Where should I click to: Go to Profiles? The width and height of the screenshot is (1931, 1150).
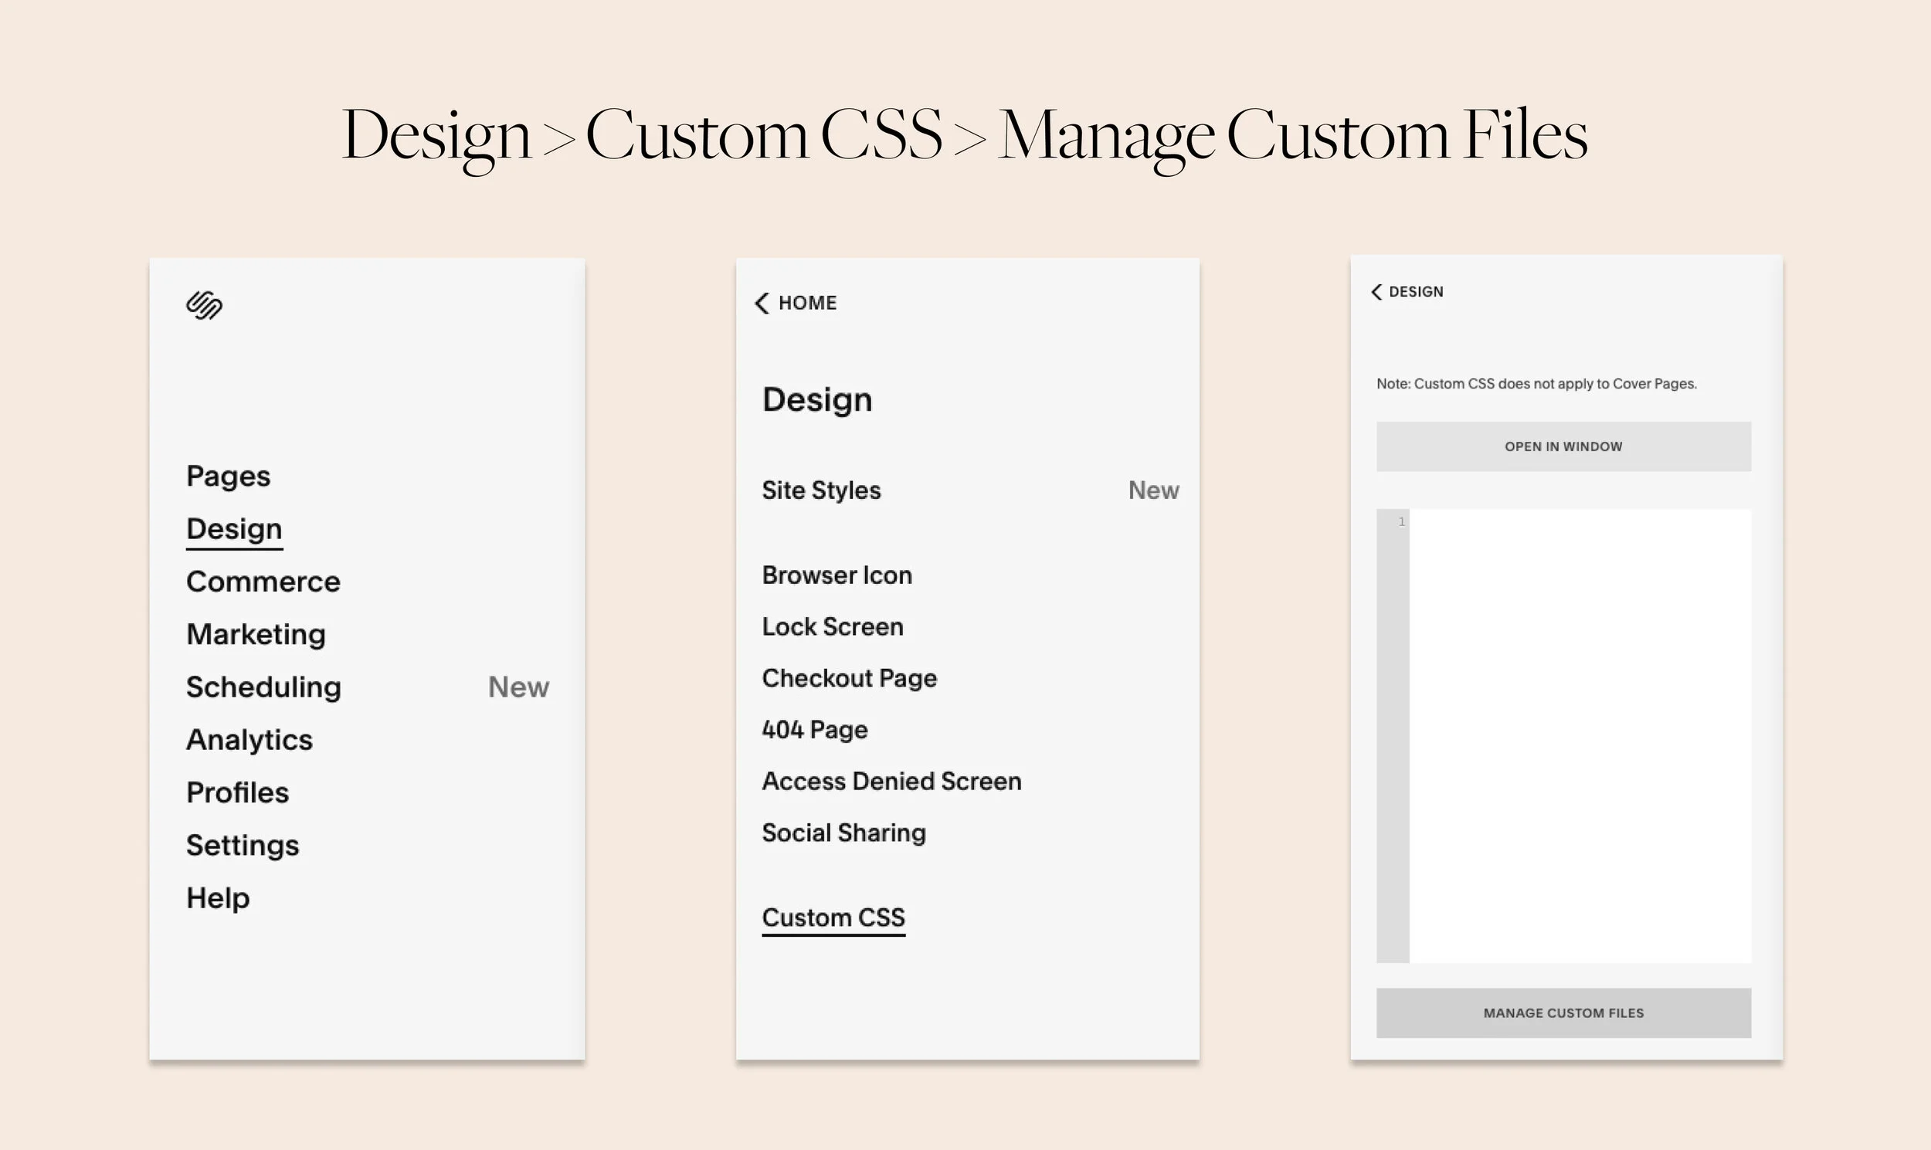click(237, 791)
